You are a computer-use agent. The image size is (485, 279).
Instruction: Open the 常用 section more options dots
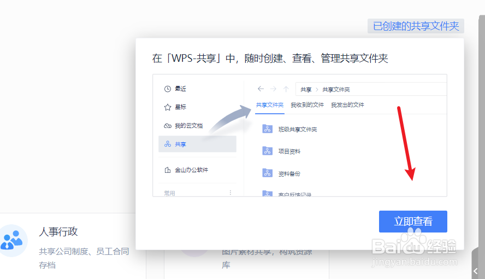pyautogui.click(x=230, y=193)
